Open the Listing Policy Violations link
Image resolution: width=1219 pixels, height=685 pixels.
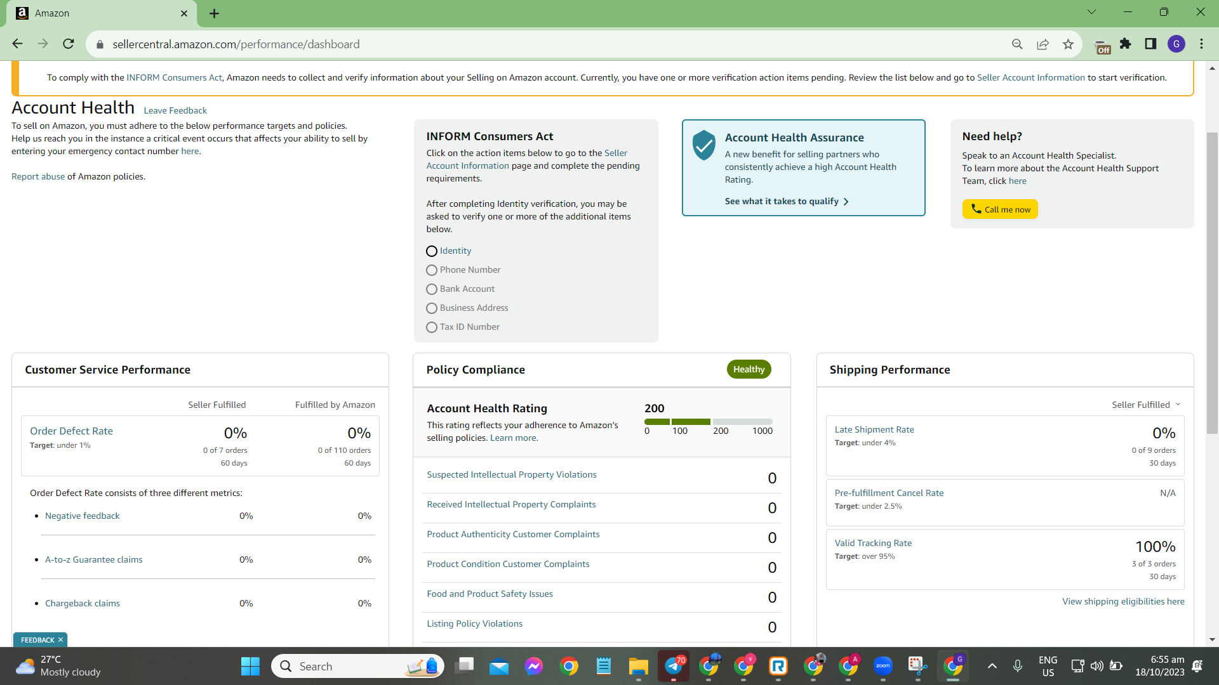point(475,623)
